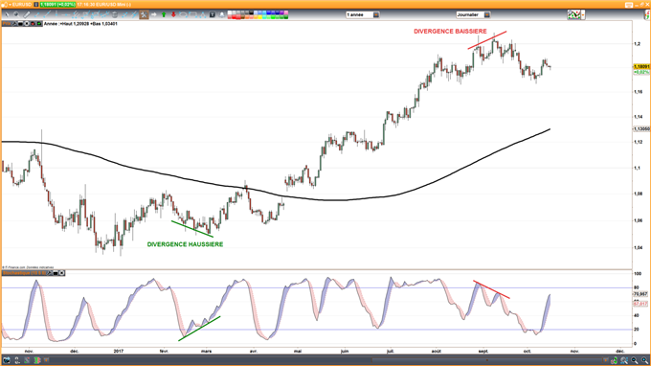Click the 1,18091 price axis label
The width and height of the screenshot is (651, 366).
point(641,66)
